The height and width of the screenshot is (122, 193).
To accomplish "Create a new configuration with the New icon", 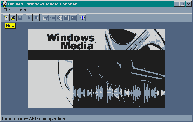I will pos(6,18).
